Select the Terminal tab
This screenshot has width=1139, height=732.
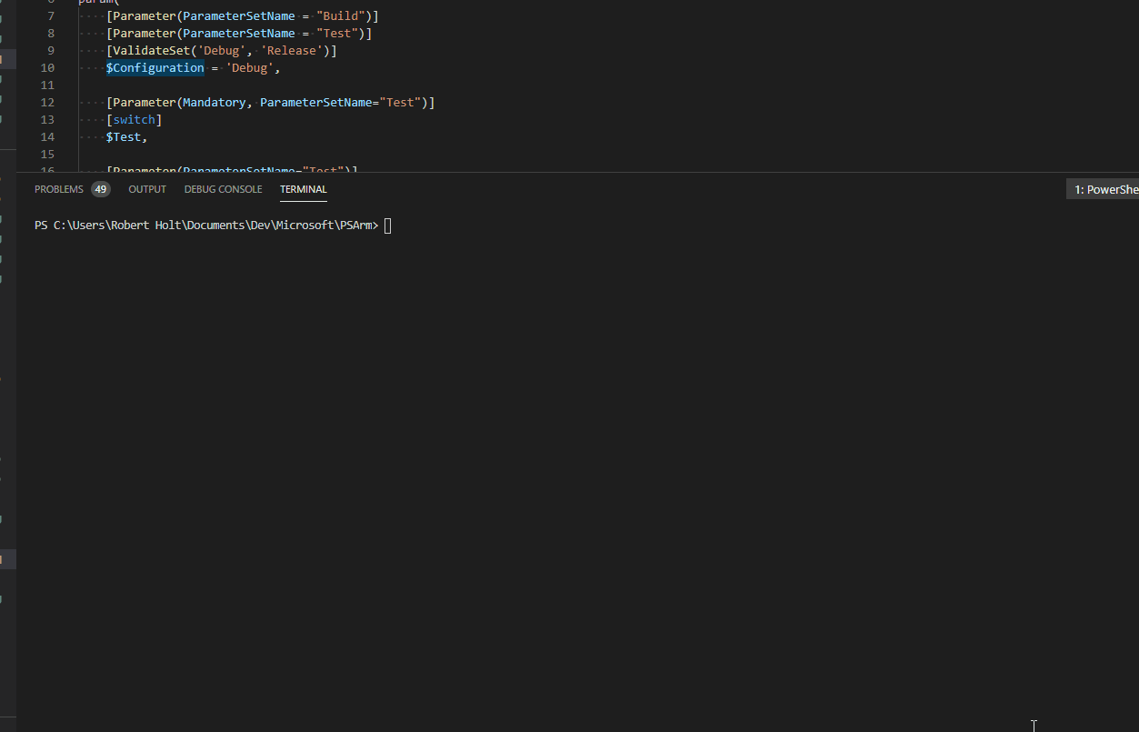click(304, 189)
